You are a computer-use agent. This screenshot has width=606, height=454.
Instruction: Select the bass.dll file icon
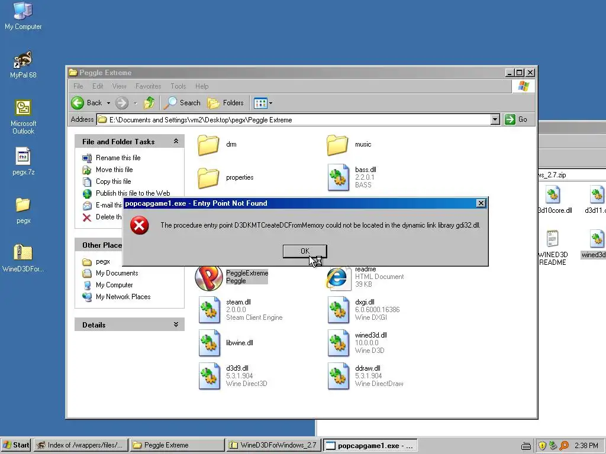pos(338,177)
